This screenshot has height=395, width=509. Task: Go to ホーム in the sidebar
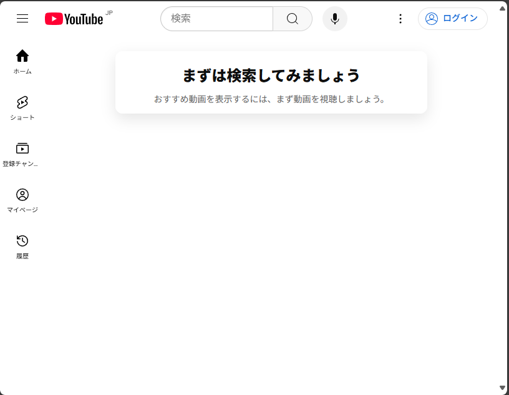pyautogui.click(x=22, y=62)
